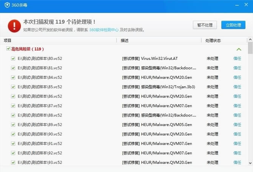Uncheck the 89.vc52 file checkbox

click(x=13, y=125)
